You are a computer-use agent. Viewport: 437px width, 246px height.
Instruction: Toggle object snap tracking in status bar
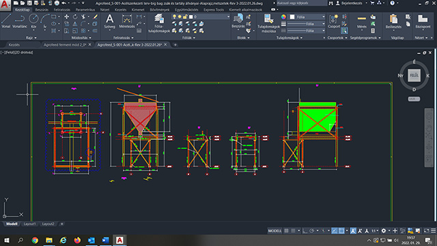pos(335,231)
